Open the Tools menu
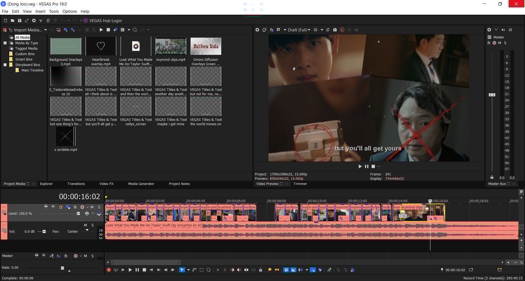Viewport: 525px width, 281px height. point(54,12)
